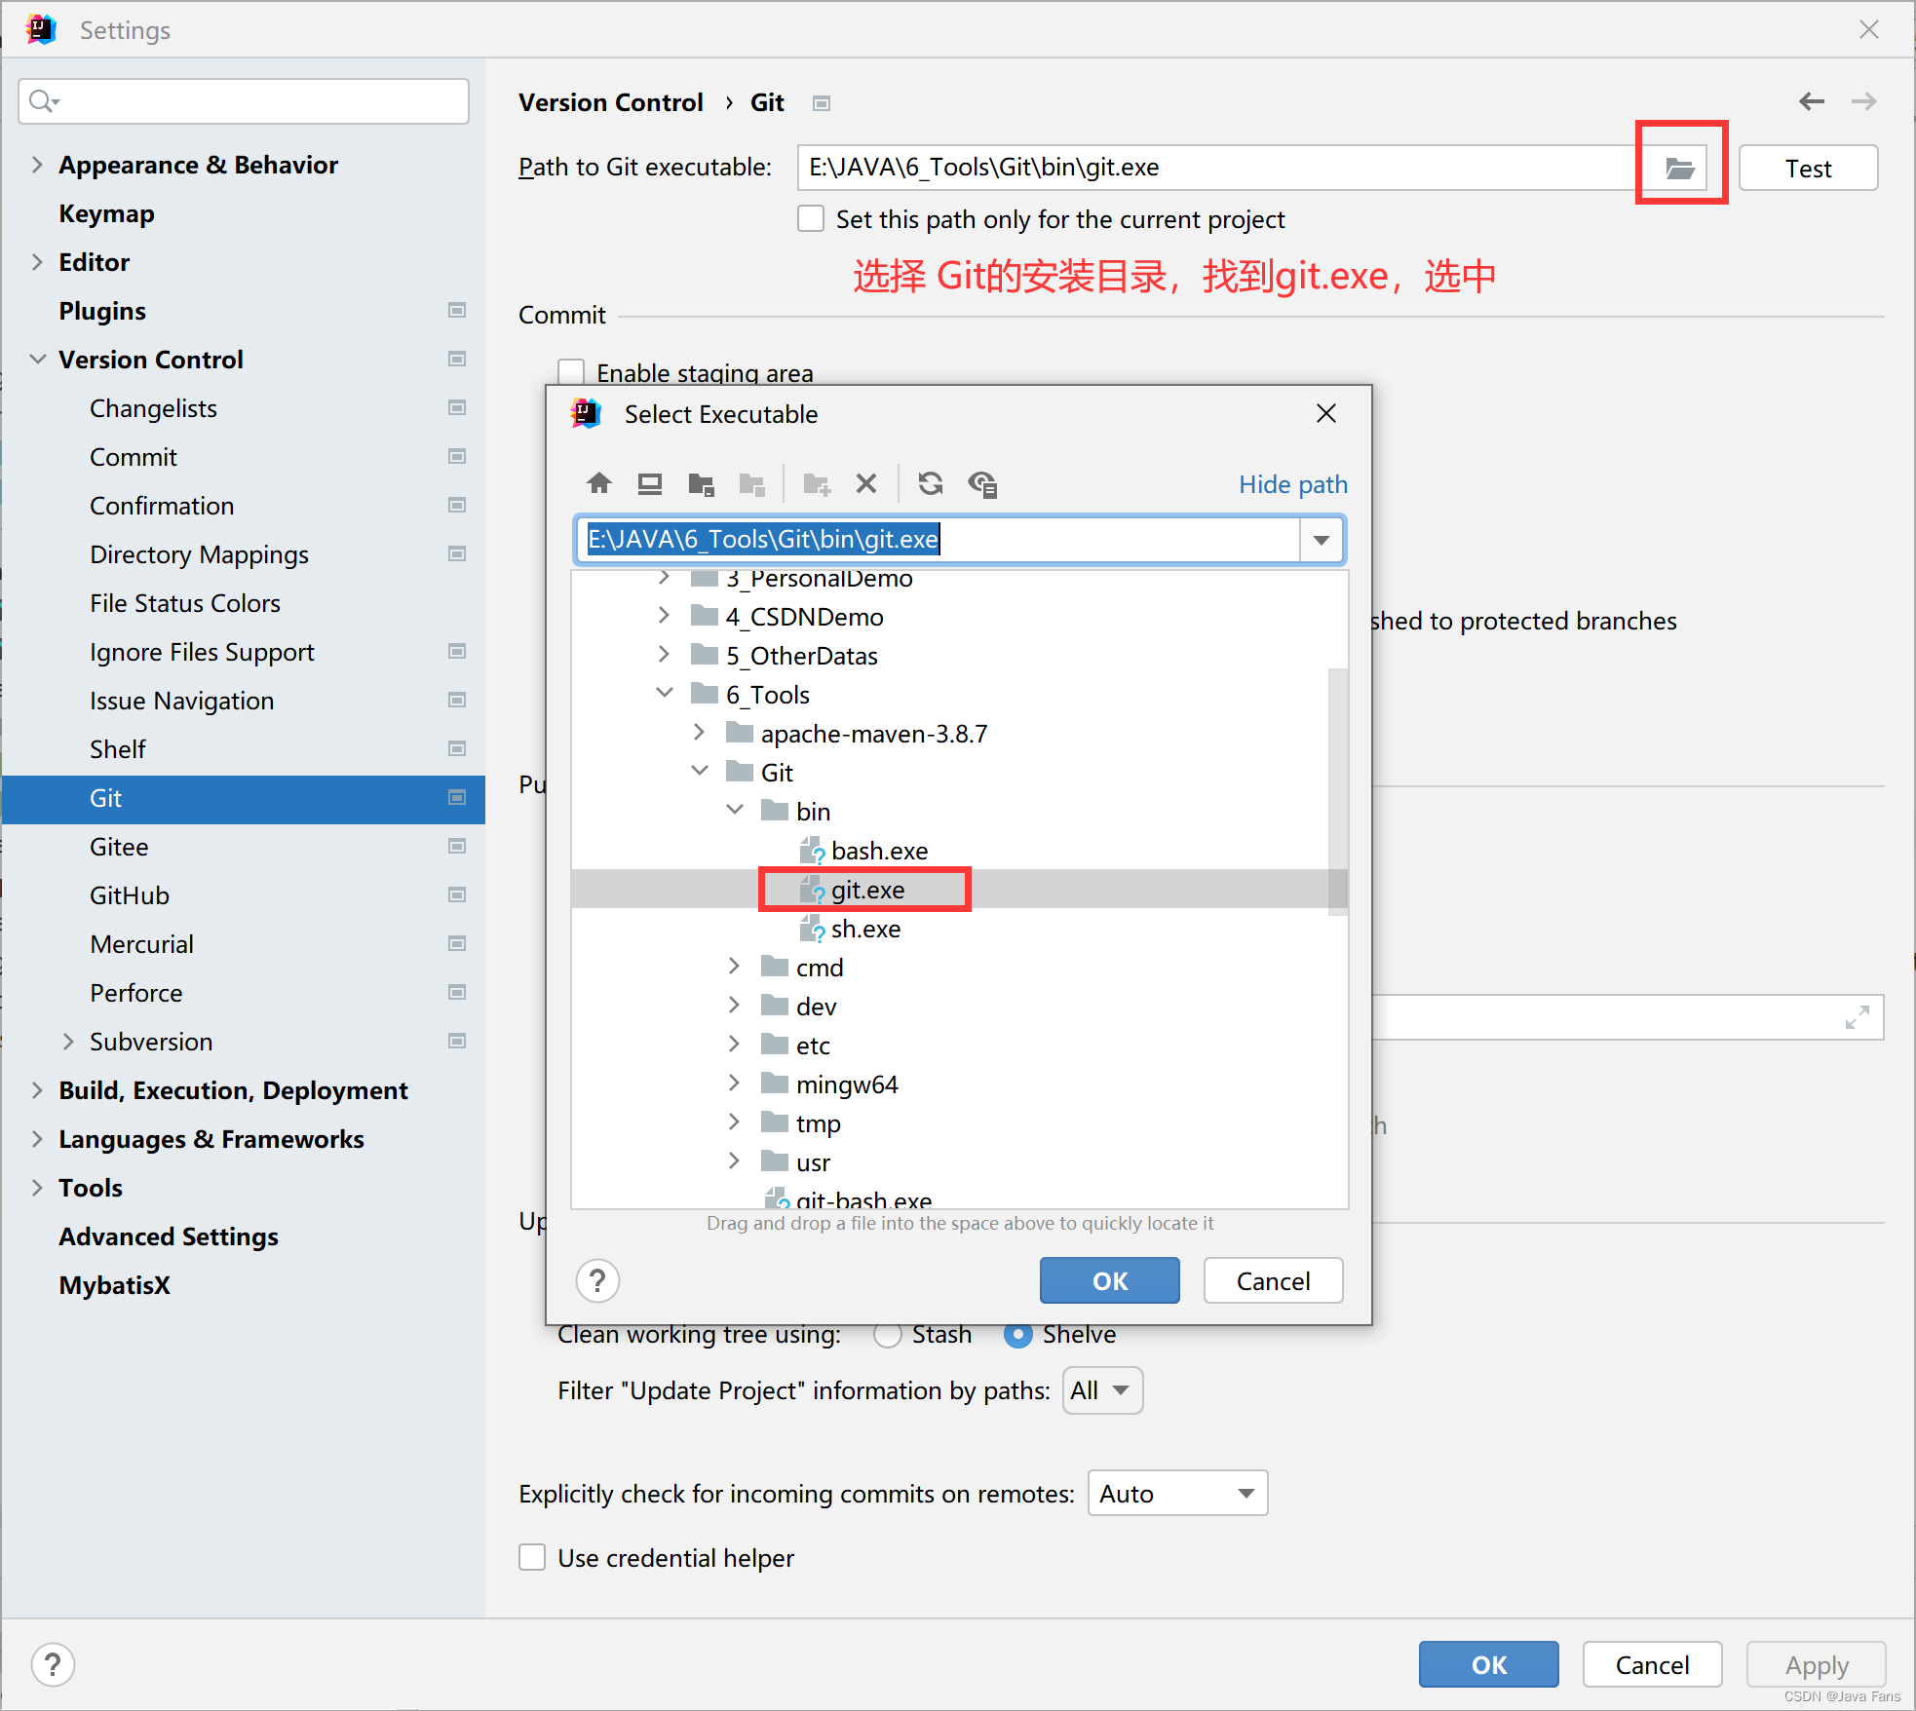Image resolution: width=1916 pixels, height=1711 pixels.
Task: Click the OK button at bottom of Settings
Action: point(1488,1664)
